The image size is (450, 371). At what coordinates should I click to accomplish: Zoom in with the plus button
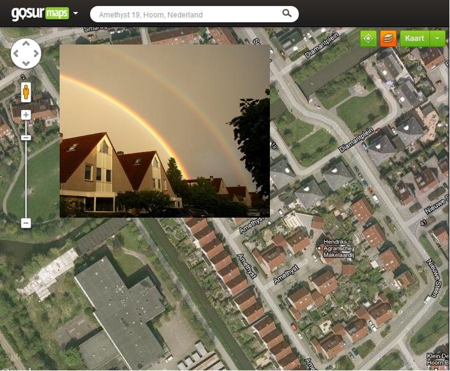point(26,115)
